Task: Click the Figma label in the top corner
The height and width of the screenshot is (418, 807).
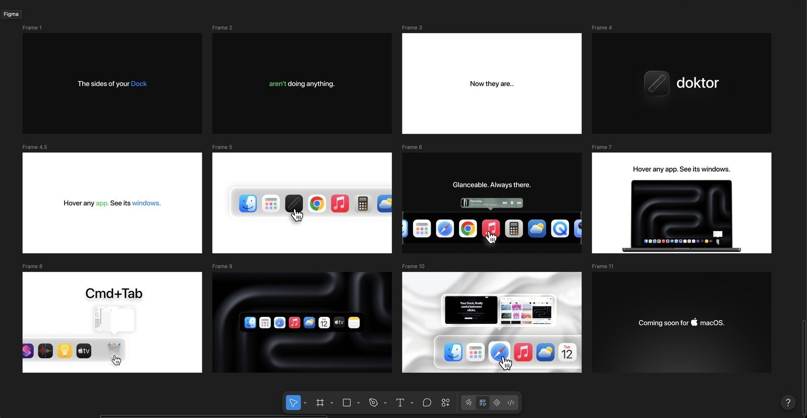Action: point(11,14)
